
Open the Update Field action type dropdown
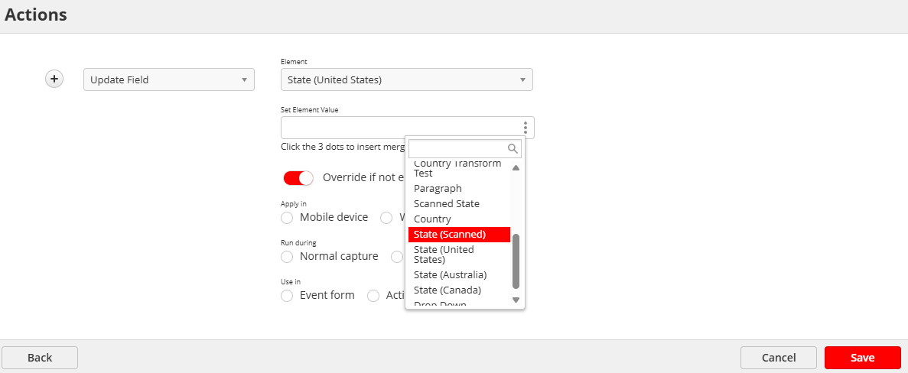point(169,79)
